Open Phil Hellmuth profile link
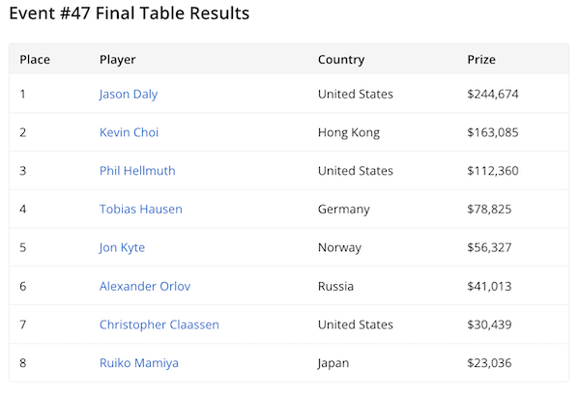580x395 pixels. coord(137,171)
